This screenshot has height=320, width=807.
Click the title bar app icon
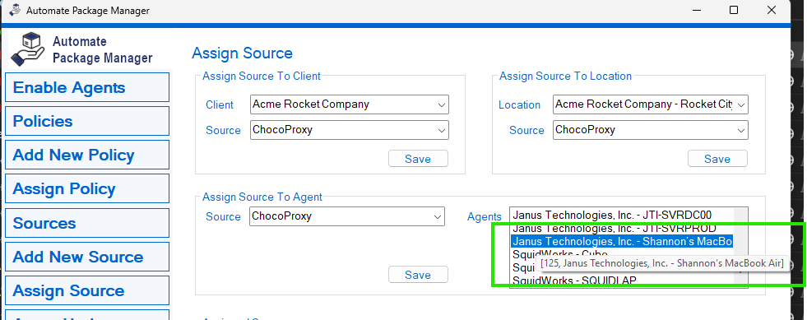[15, 10]
